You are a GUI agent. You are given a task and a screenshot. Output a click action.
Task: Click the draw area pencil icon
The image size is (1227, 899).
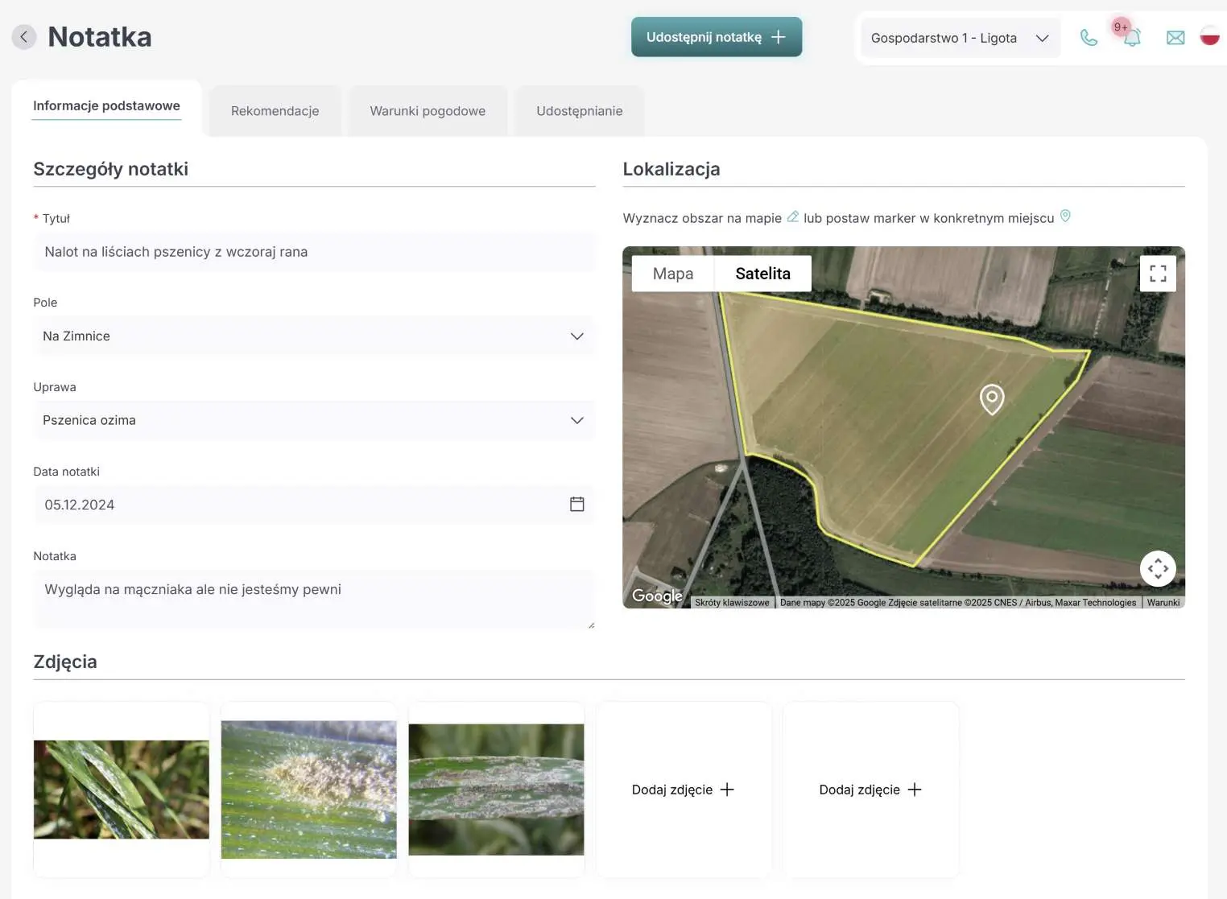pos(793,217)
